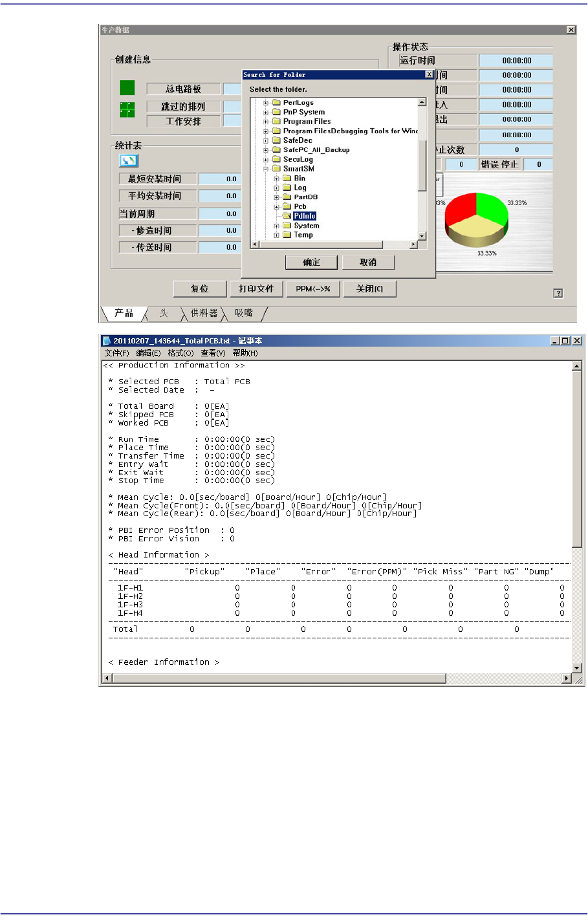Click the green four-panel array icon
The image size is (588, 921).
click(127, 109)
